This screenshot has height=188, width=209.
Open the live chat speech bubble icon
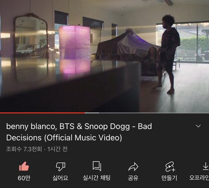97,166
